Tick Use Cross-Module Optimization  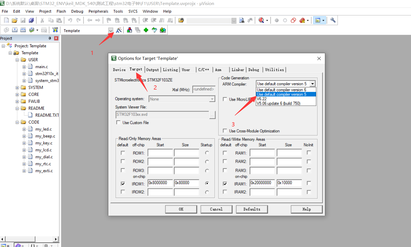tap(225, 131)
